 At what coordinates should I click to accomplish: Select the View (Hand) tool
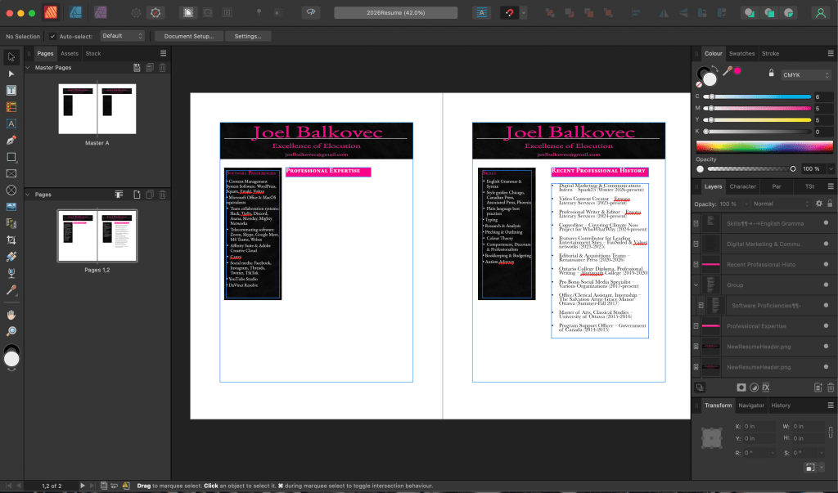coord(11,315)
